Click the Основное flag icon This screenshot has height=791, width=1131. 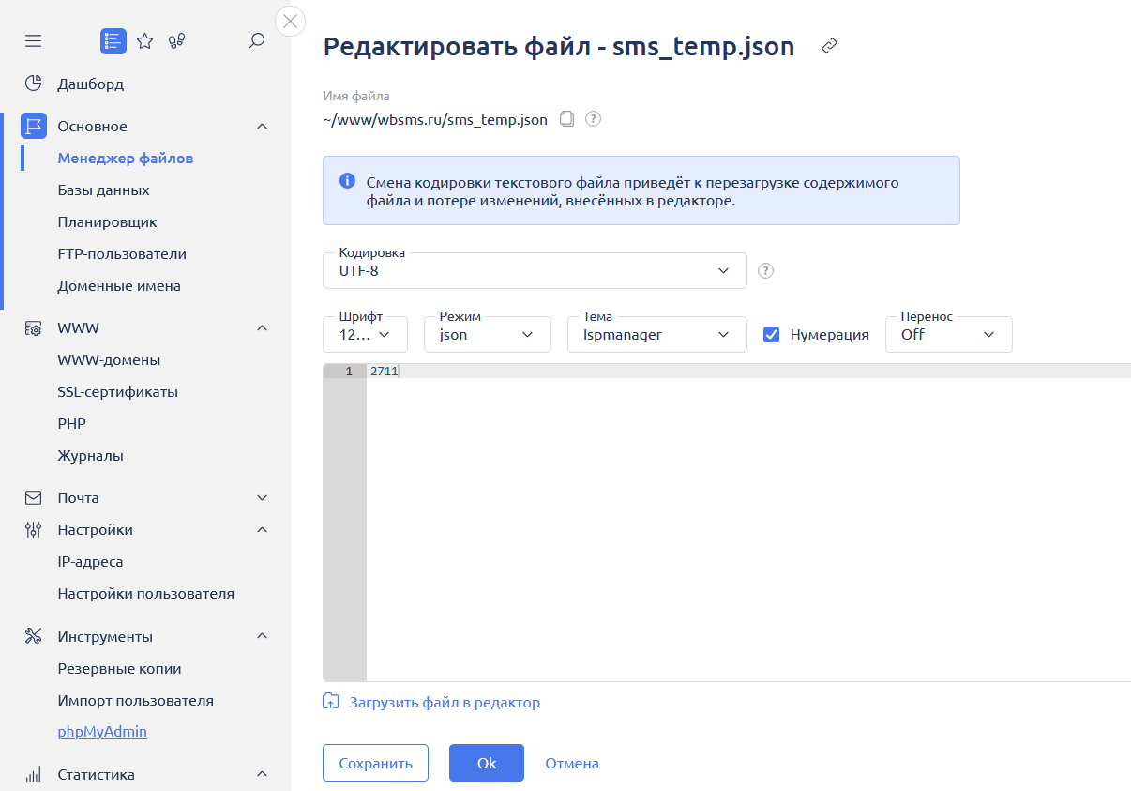34,126
